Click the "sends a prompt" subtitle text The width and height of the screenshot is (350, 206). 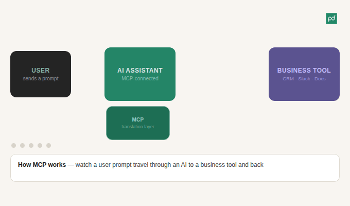41,78
